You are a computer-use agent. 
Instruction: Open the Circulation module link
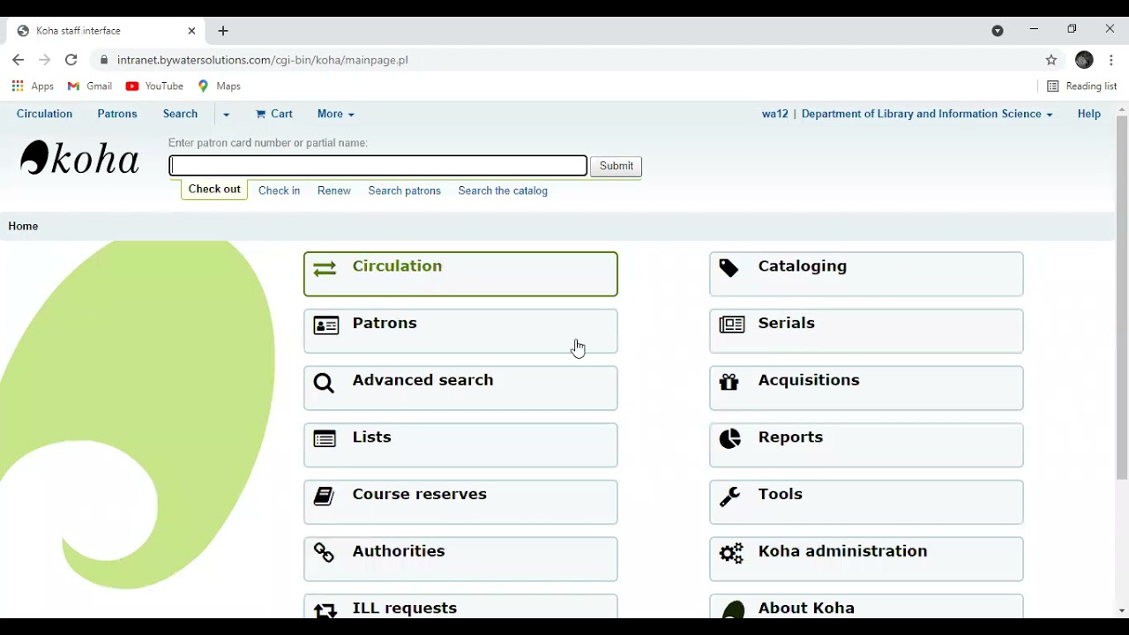(x=460, y=274)
